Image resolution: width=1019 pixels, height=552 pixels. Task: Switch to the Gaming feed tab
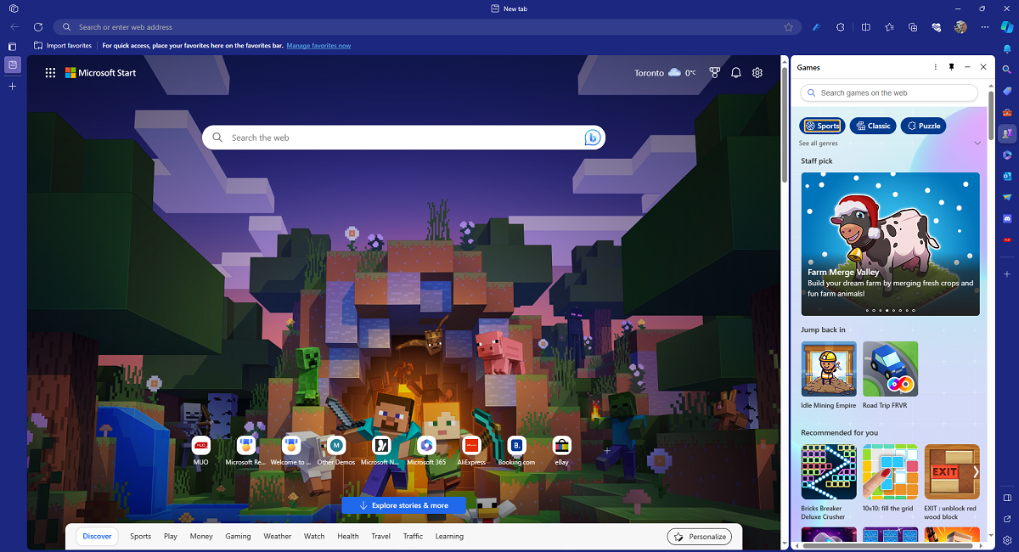[x=238, y=536]
